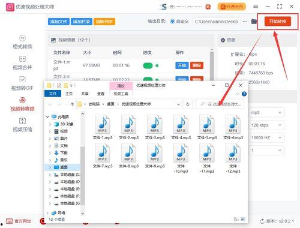
Task: Select the 自定义 output directory radio button
Action: [x=172, y=22]
